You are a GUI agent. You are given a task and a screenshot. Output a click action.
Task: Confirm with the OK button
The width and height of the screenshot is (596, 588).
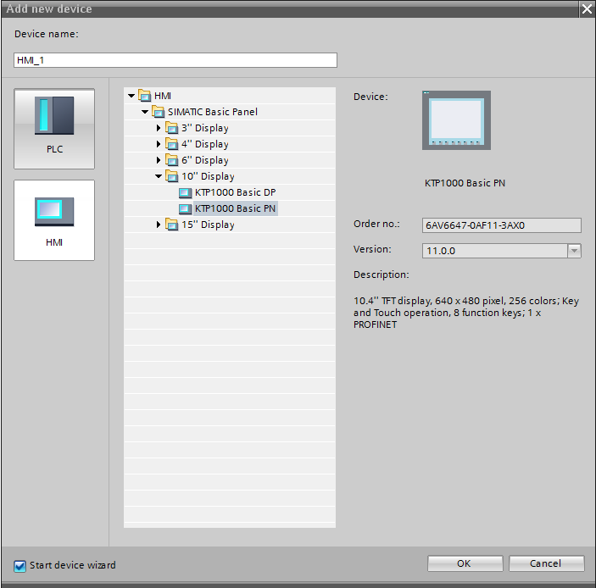465,563
